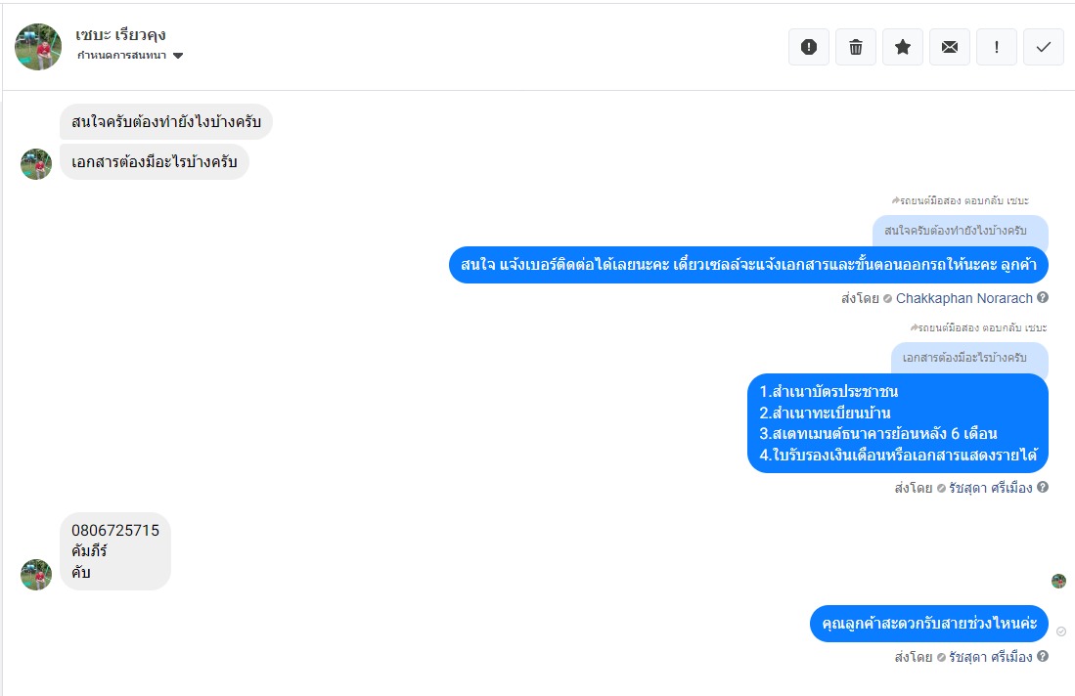1075x696 pixels.
Task: Click help icon under the documents list message
Action: click(x=1043, y=487)
